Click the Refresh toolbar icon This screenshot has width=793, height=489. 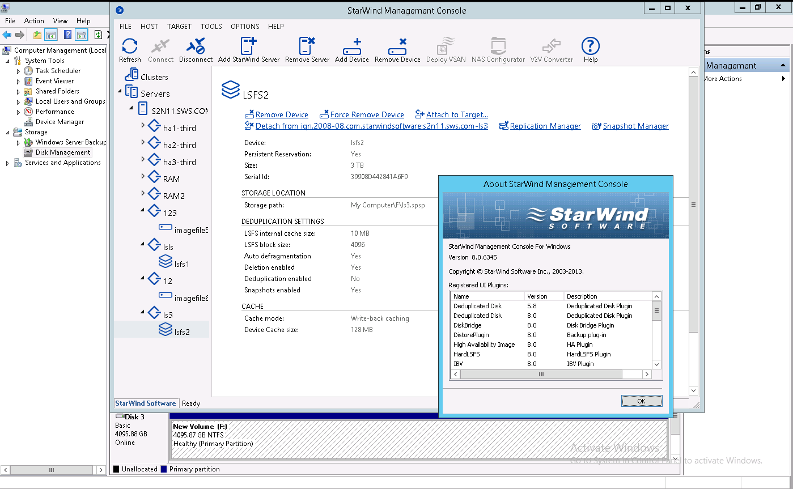tap(130, 46)
